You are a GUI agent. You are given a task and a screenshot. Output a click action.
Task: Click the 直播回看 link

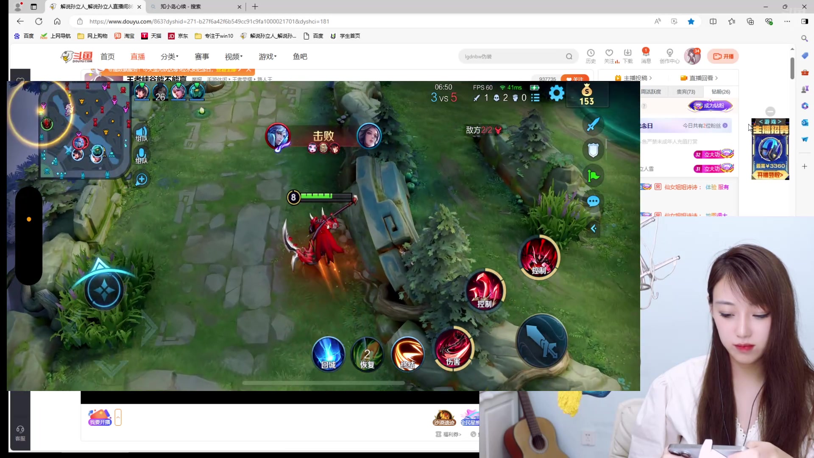(699, 78)
